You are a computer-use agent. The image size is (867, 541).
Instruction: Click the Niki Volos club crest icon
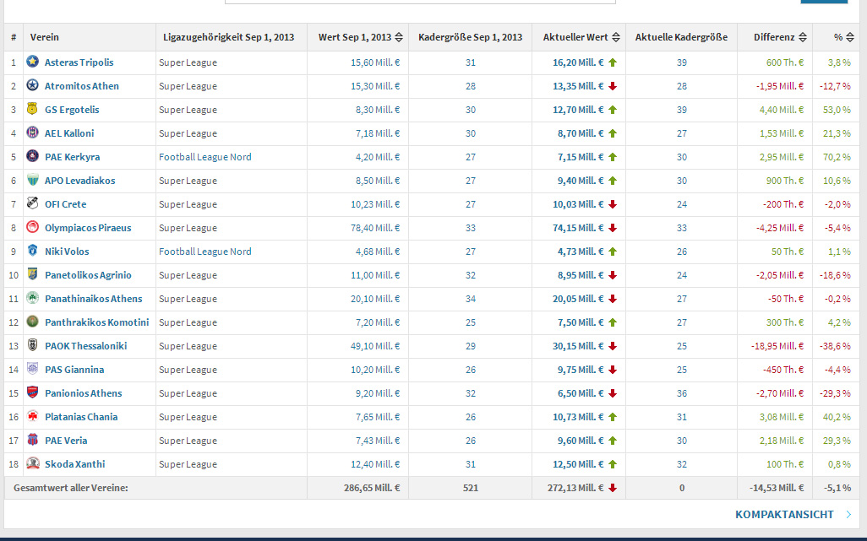click(33, 251)
